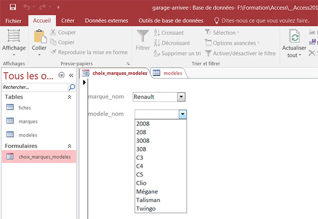
Task: Close the modele_nom dropdown arrow
Action: 183,114
